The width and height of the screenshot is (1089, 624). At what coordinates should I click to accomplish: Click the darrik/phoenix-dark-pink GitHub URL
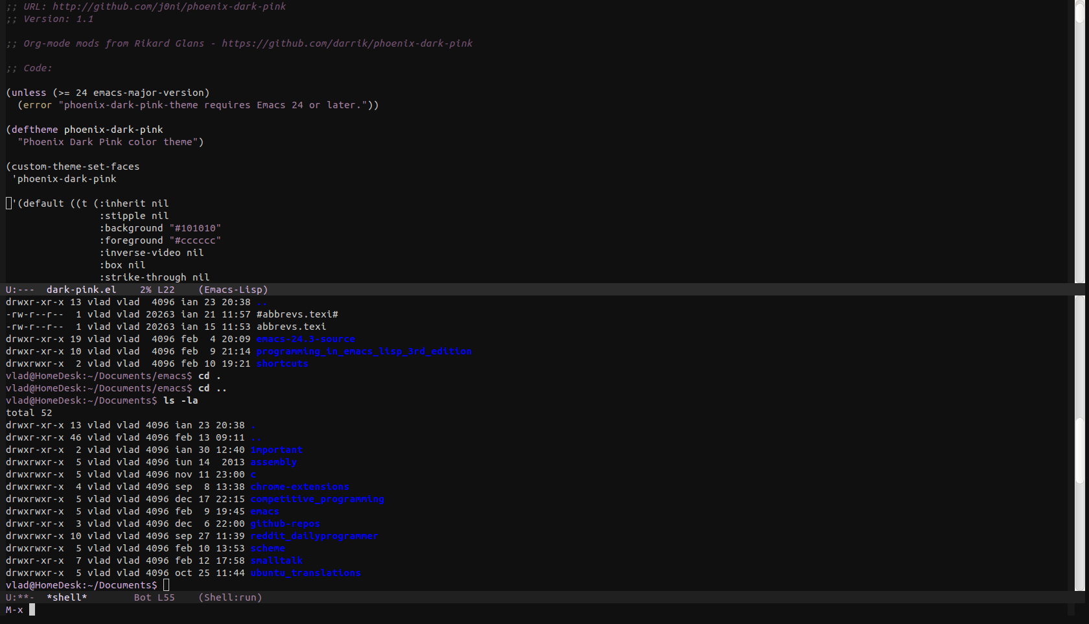click(x=347, y=43)
